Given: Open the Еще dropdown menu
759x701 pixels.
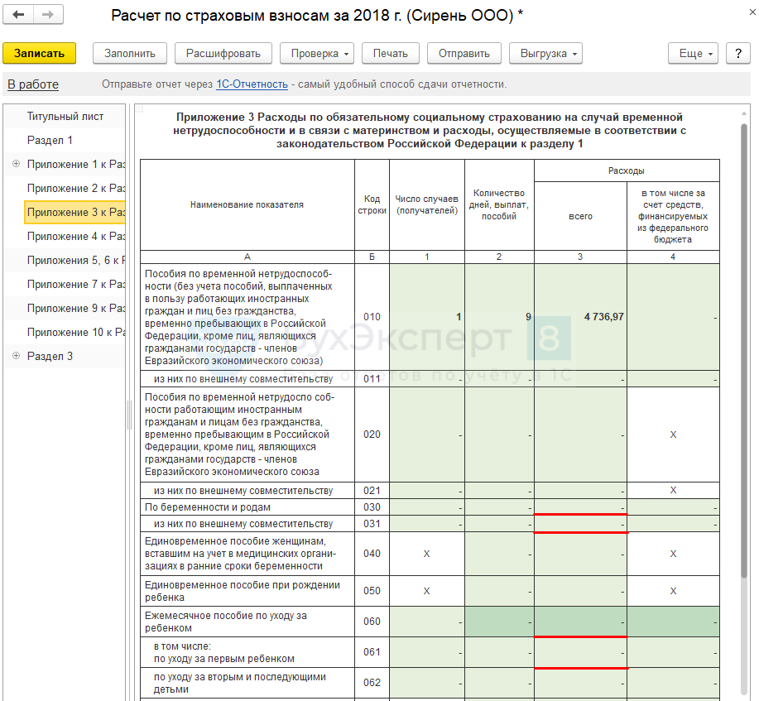Looking at the screenshot, I should click(694, 53).
